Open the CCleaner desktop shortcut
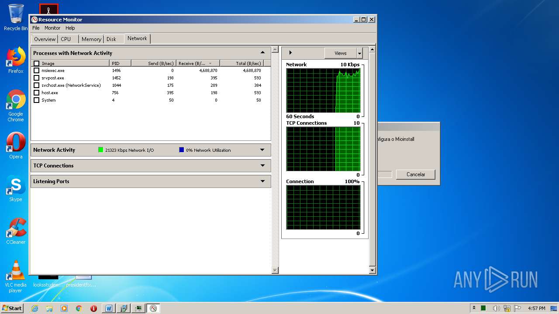The height and width of the screenshot is (314, 559). click(16, 232)
